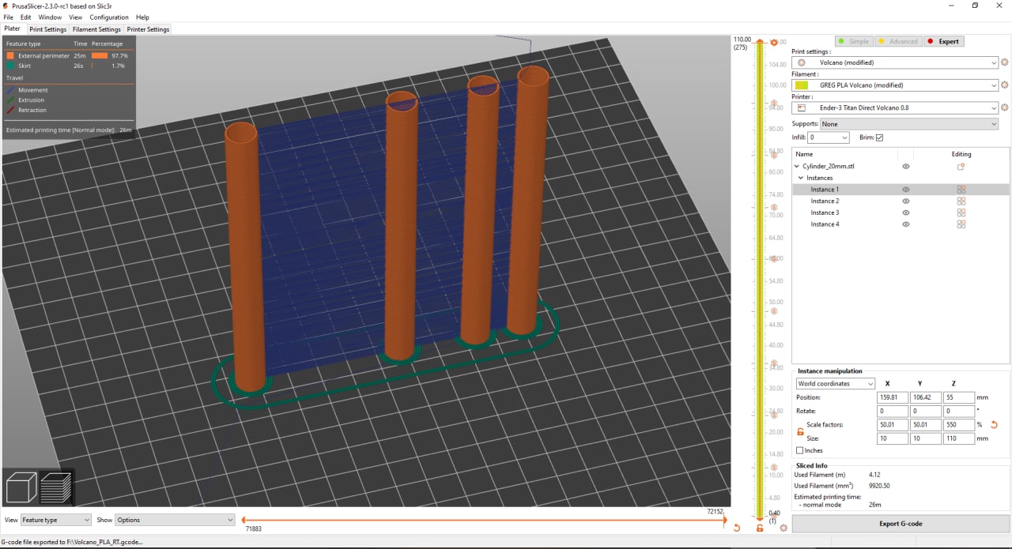Click add color change plus icon at slider top
Screen dimensions: 1012x549
773,42
